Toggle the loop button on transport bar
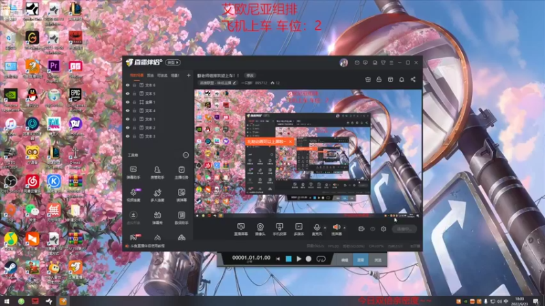The image size is (545, 306). coord(321,259)
